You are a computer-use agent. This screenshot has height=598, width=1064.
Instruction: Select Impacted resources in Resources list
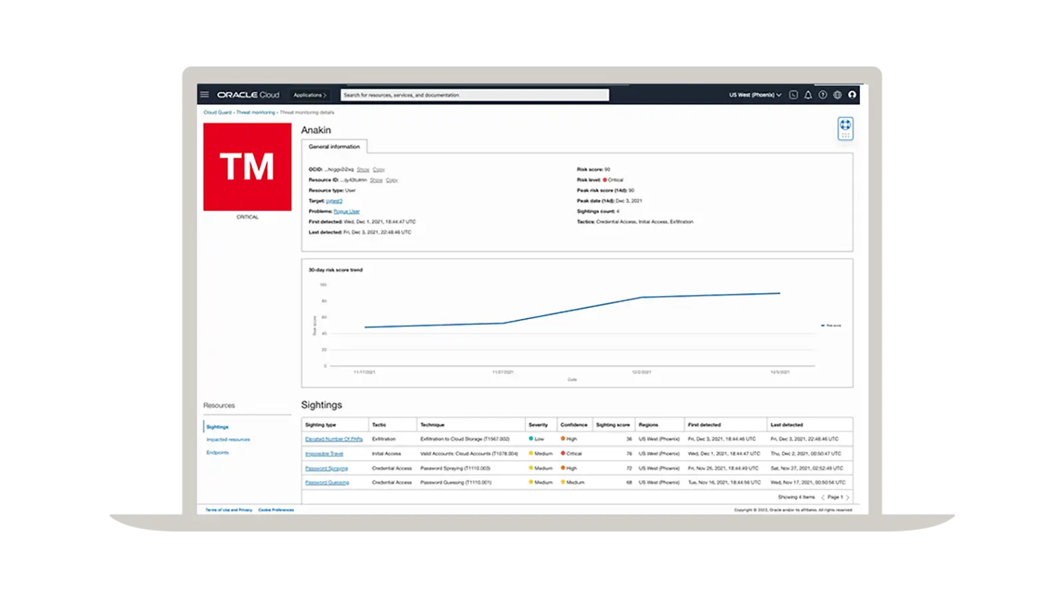tap(228, 440)
